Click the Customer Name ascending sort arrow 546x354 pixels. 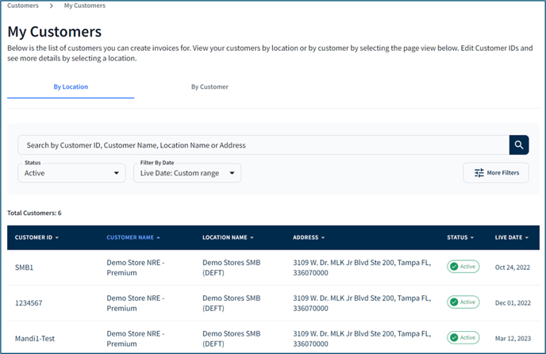tap(159, 237)
